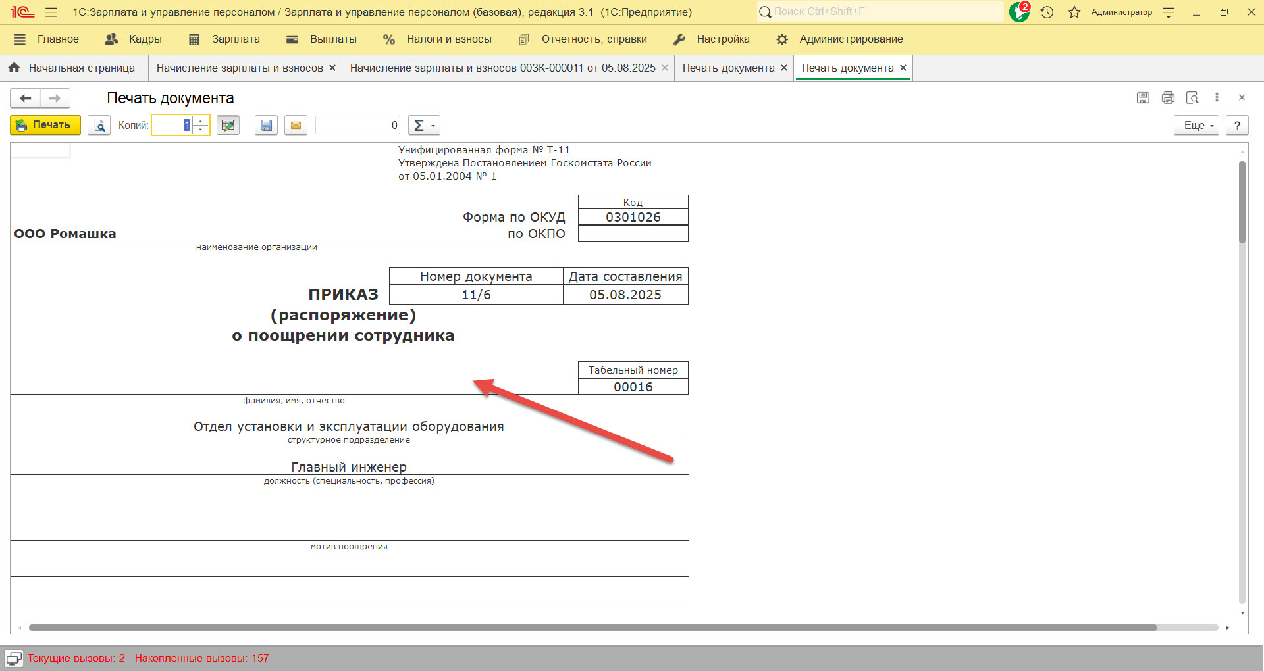
Task: Click the header preview magnifier icon
Action: tap(1192, 98)
